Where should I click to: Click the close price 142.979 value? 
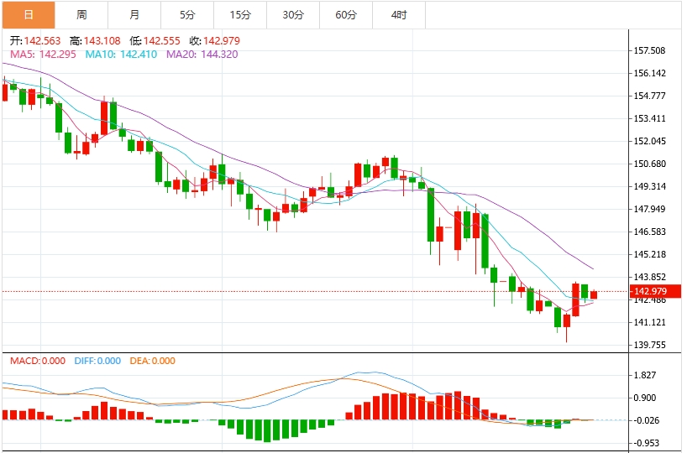[x=222, y=41]
